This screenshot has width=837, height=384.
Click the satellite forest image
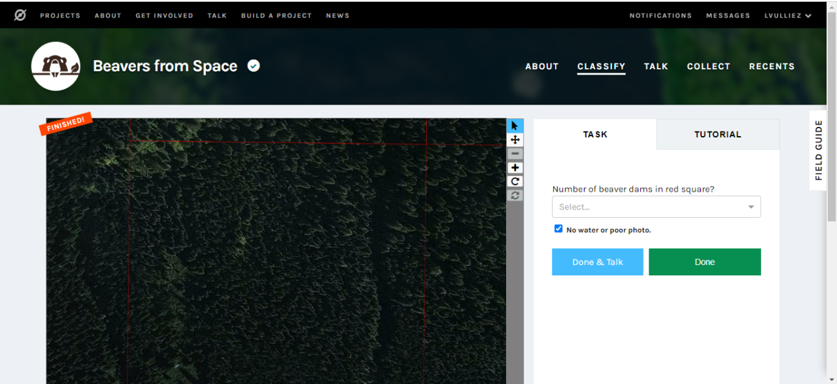point(276,251)
